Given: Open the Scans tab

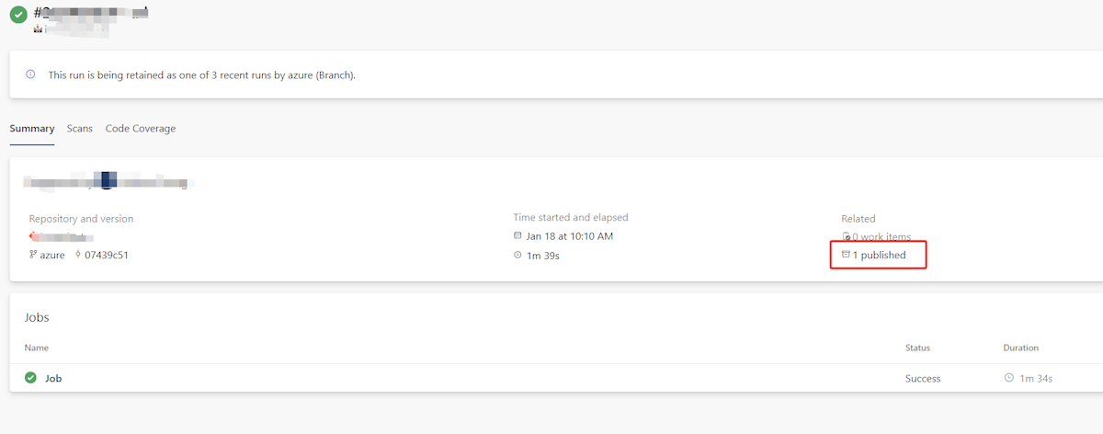Looking at the screenshot, I should tap(80, 129).
